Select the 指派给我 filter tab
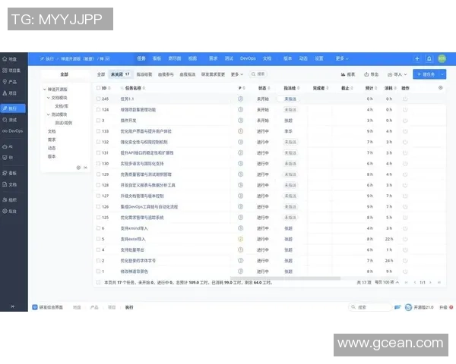This screenshot has height=364, width=456. tap(144, 74)
